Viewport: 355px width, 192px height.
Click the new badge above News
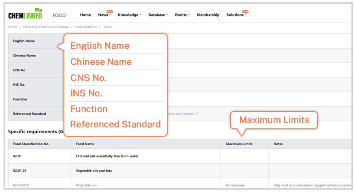click(x=110, y=11)
